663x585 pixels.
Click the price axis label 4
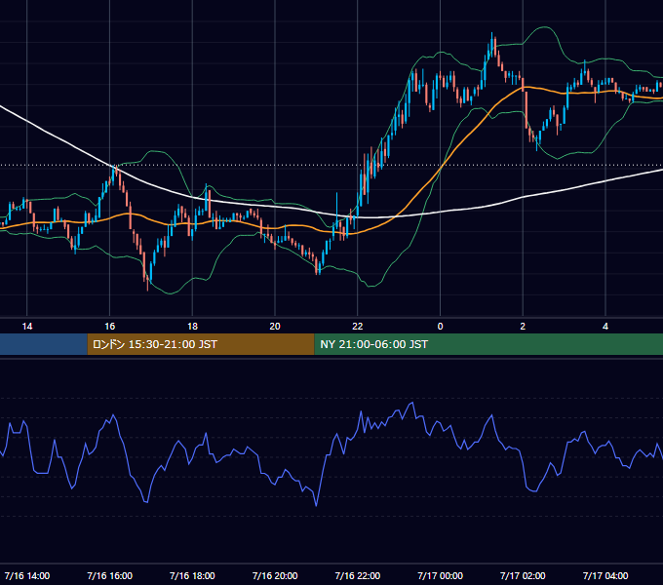[605, 327]
